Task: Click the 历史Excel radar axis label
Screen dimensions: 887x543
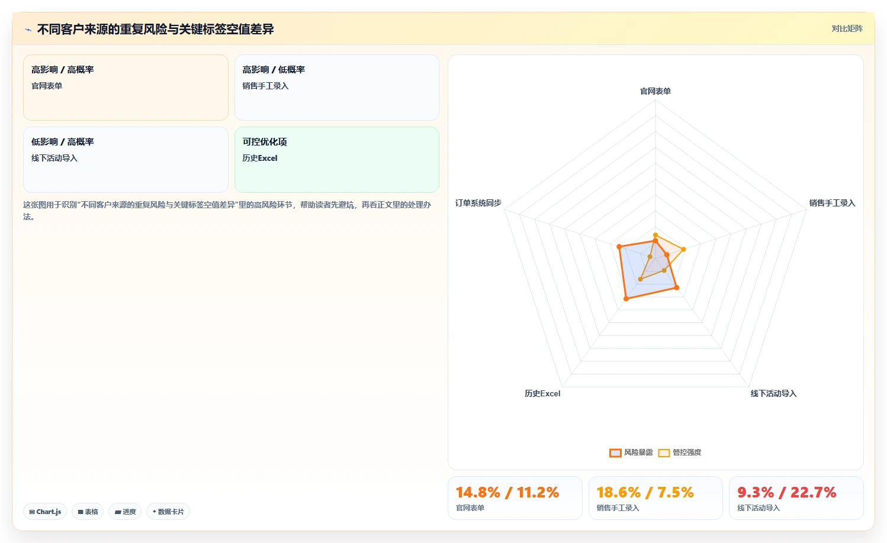Action: [x=542, y=393]
